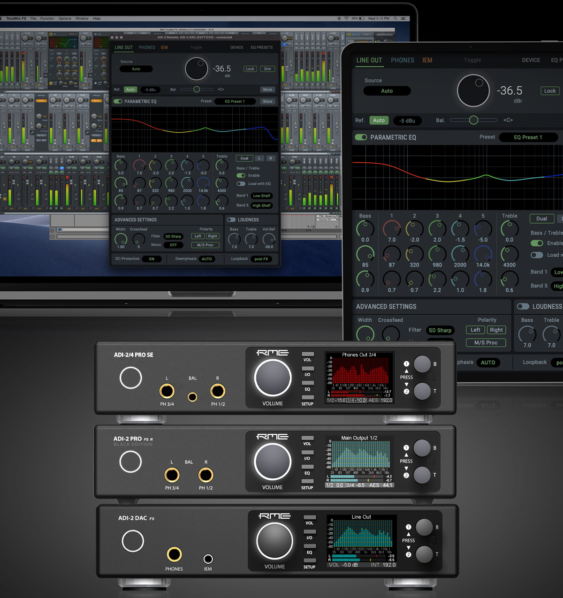Viewport: 563px width, 598px height.
Task: Click the Store button beside EQ Preset 1
Action: tap(267, 101)
